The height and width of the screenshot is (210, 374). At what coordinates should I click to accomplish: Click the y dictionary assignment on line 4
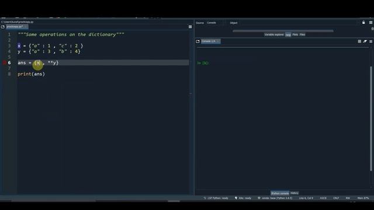49,51
